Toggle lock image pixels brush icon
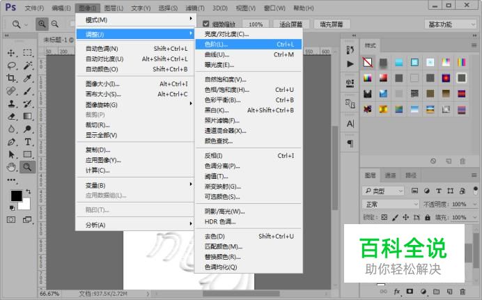The height and width of the screenshot is (300, 482). (395, 217)
